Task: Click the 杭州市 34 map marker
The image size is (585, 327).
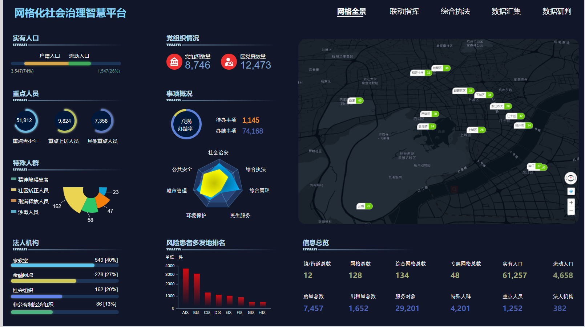Action: coord(523,125)
